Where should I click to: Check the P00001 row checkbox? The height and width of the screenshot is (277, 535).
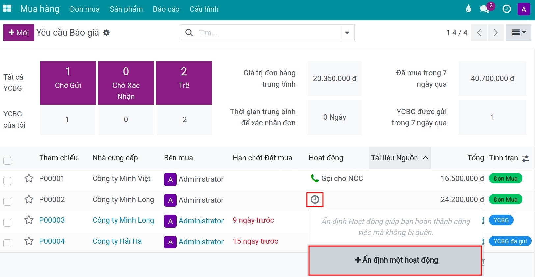tap(7, 181)
